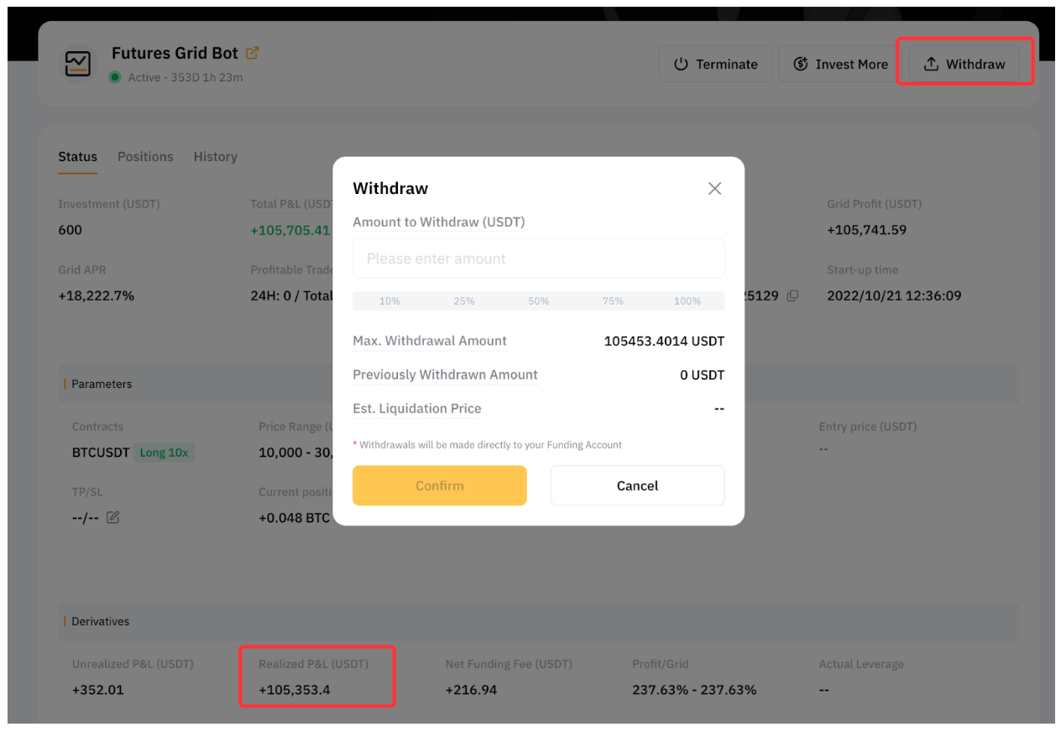The height and width of the screenshot is (732, 1061).
Task: Set withdrawal slider to 25%
Action: [x=464, y=301]
